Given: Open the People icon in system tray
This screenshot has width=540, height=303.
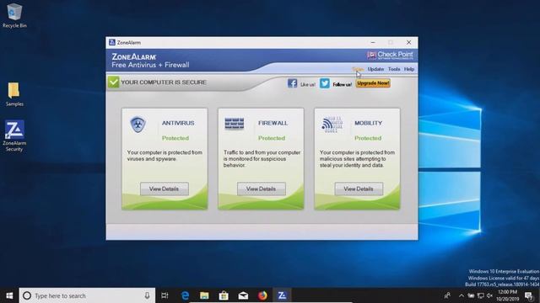Looking at the screenshot, I should click(447, 295).
